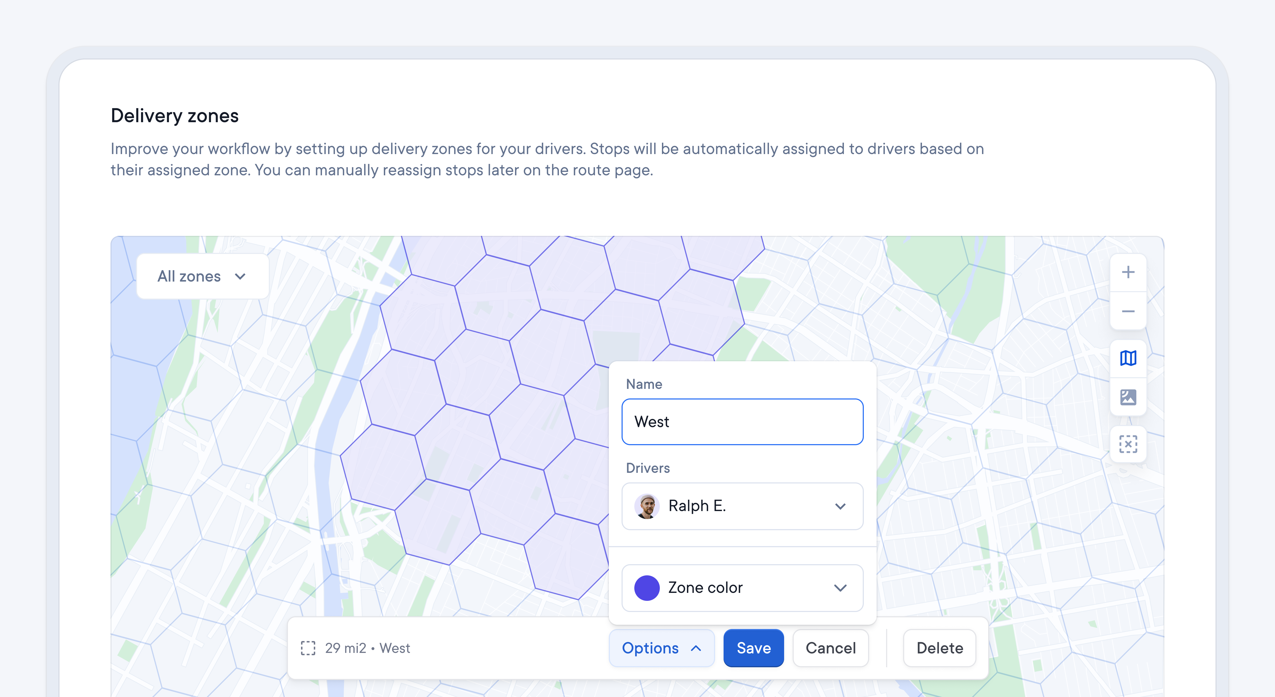Click Ralph E.'s driver avatar
This screenshot has width=1275, height=697.
(x=647, y=506)
